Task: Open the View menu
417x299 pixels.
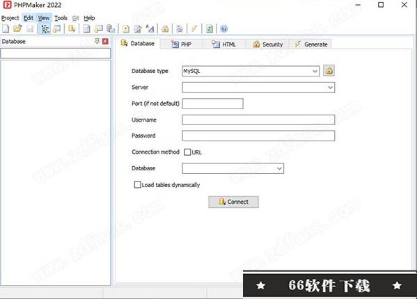Action: pos(44,18)
